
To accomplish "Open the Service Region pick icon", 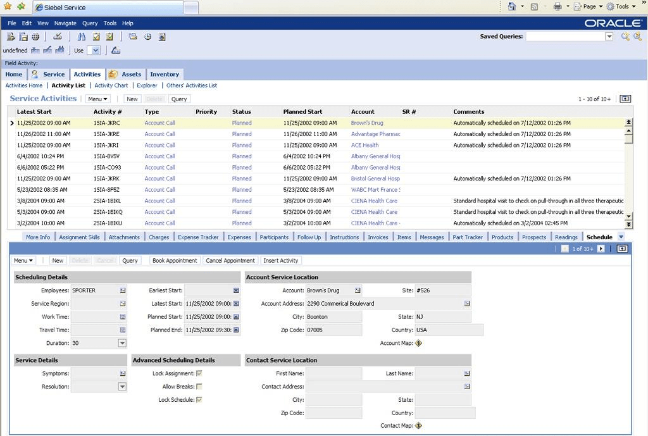I will [x=123, y=304].
